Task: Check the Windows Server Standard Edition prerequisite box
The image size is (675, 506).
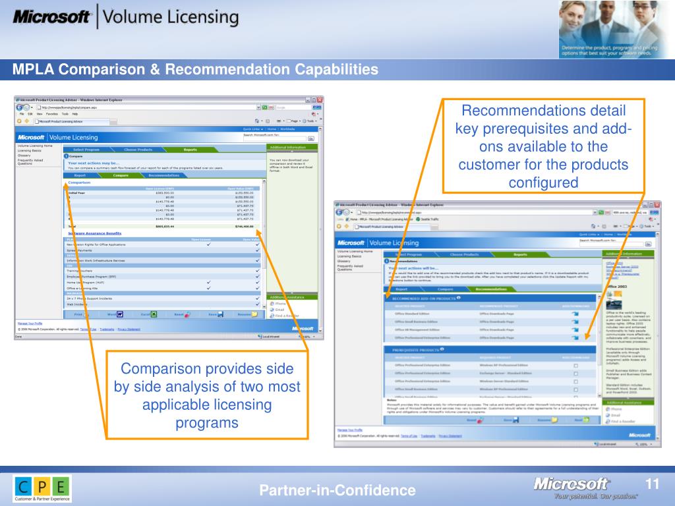Action: pyautogui.click(x=576, y=381)
